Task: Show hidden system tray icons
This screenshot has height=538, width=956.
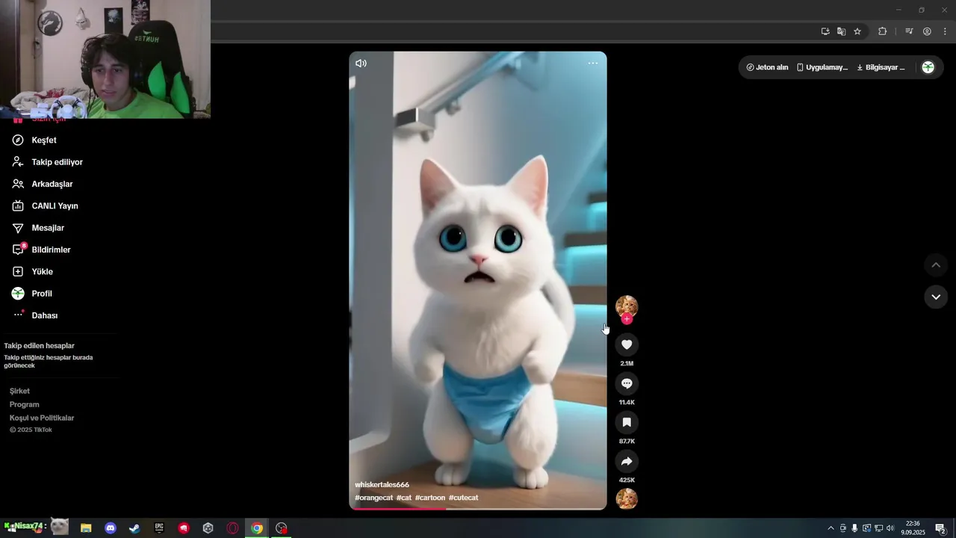Action: [831, 528]
